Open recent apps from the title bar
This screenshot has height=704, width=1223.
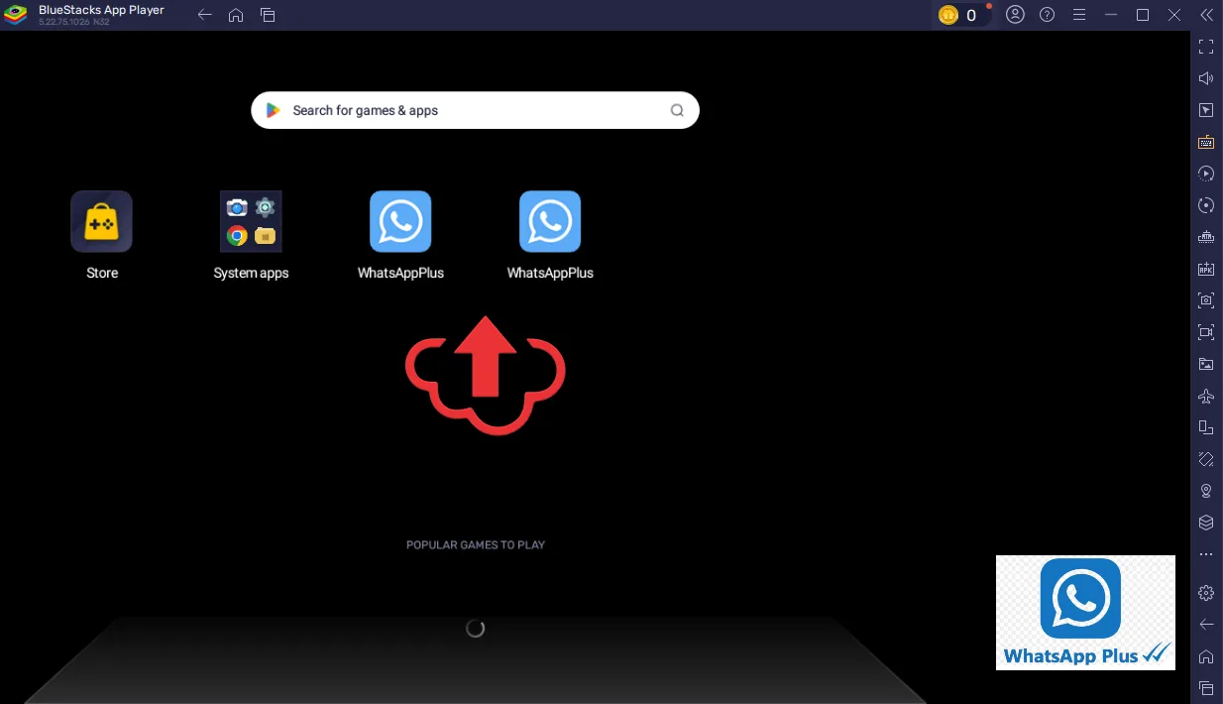[x=268, y=15]
